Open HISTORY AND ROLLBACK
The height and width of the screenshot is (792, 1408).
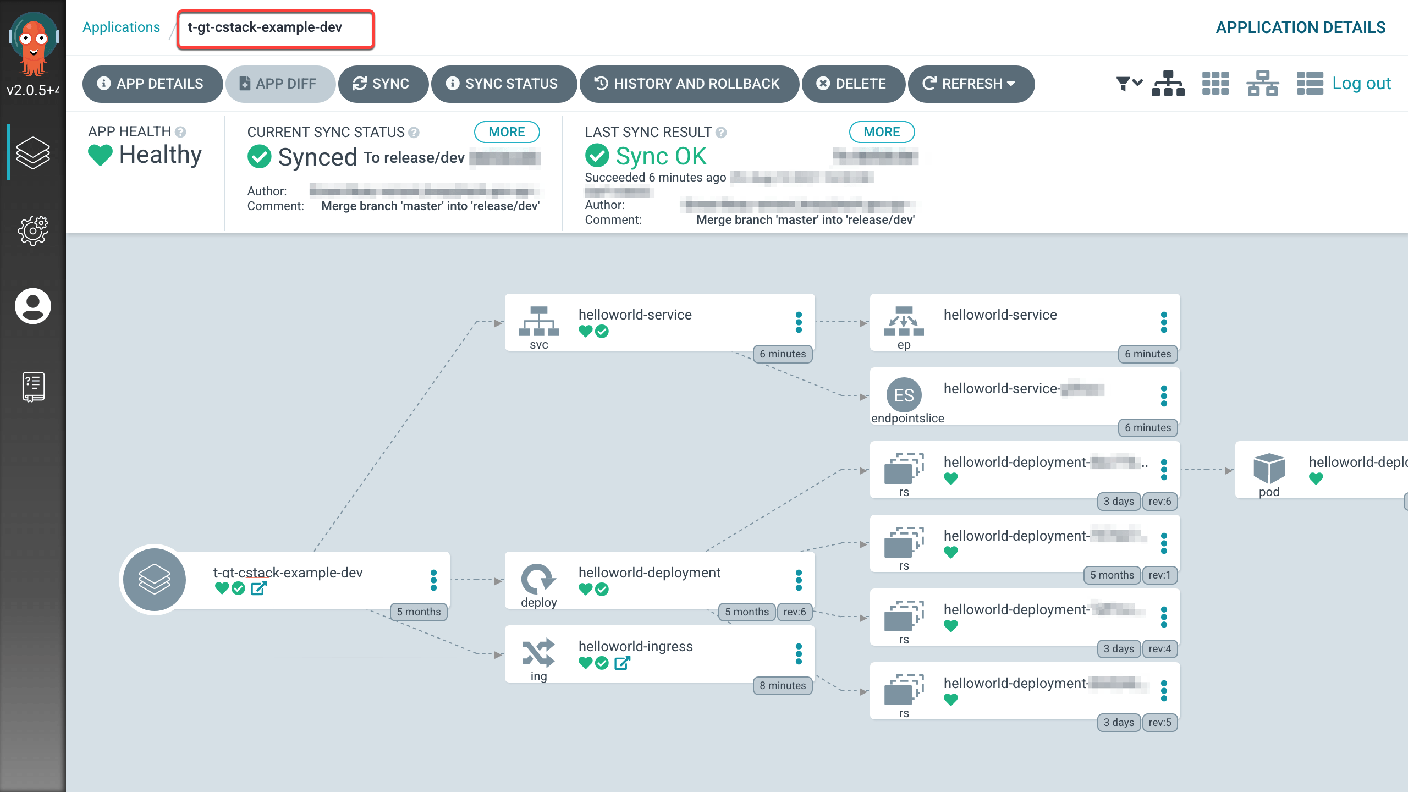(689, 84)
